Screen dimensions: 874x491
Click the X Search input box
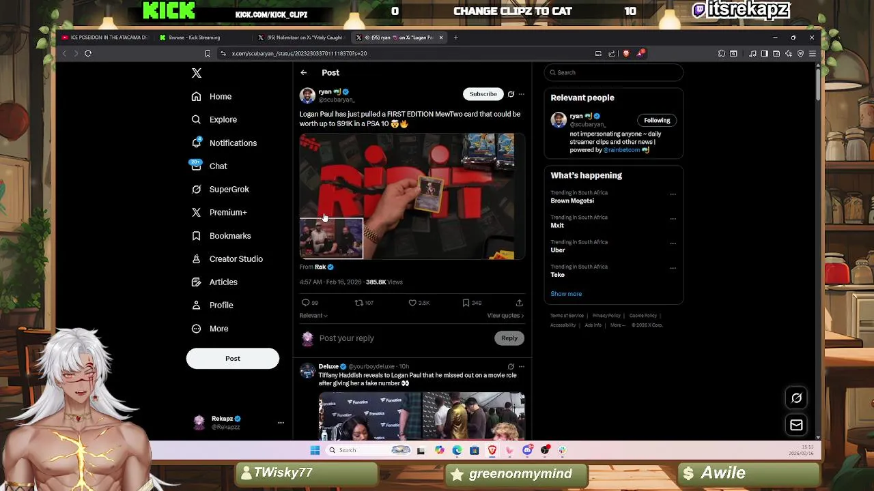(x=614, y=72)
